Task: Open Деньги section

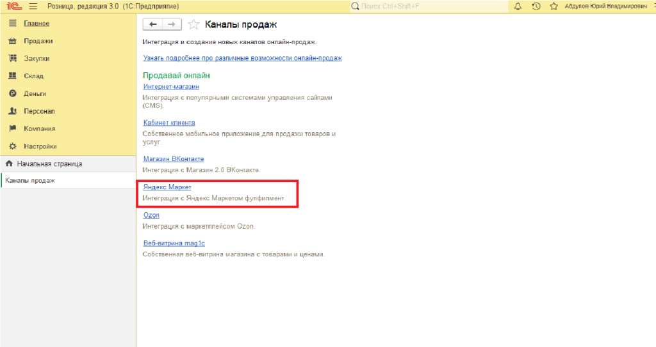Action: pos(35,93)
